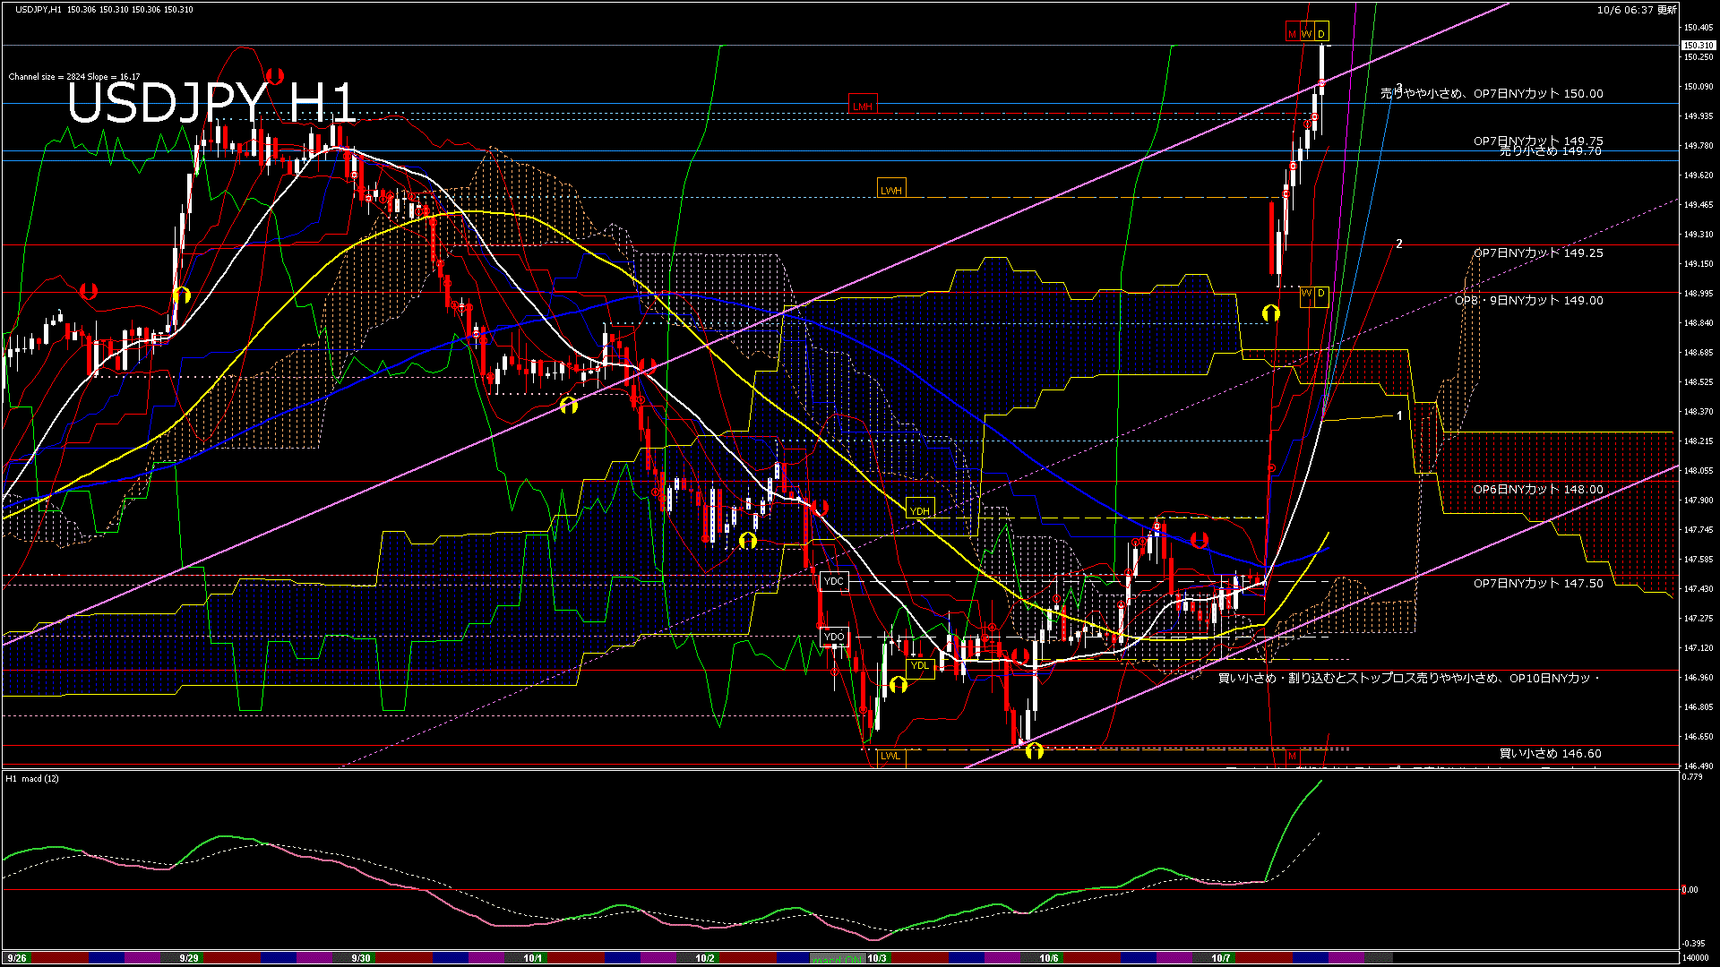Click the 10/6 date marker on the time axis
Viewport: 1720px width, 967px height.
pos(1048,958)
